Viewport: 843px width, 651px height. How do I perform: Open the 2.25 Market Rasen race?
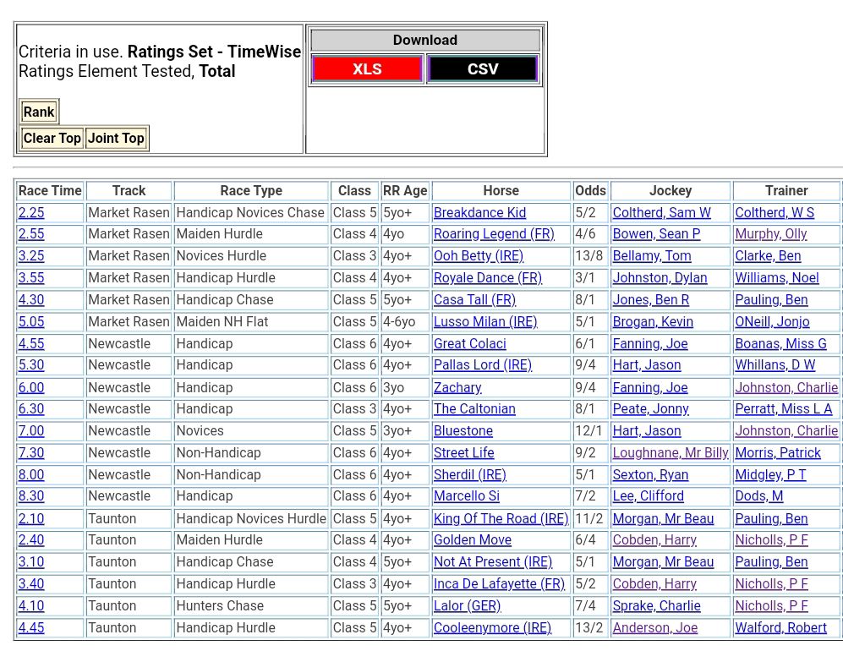pyautogui.click(x=31, y=213)
